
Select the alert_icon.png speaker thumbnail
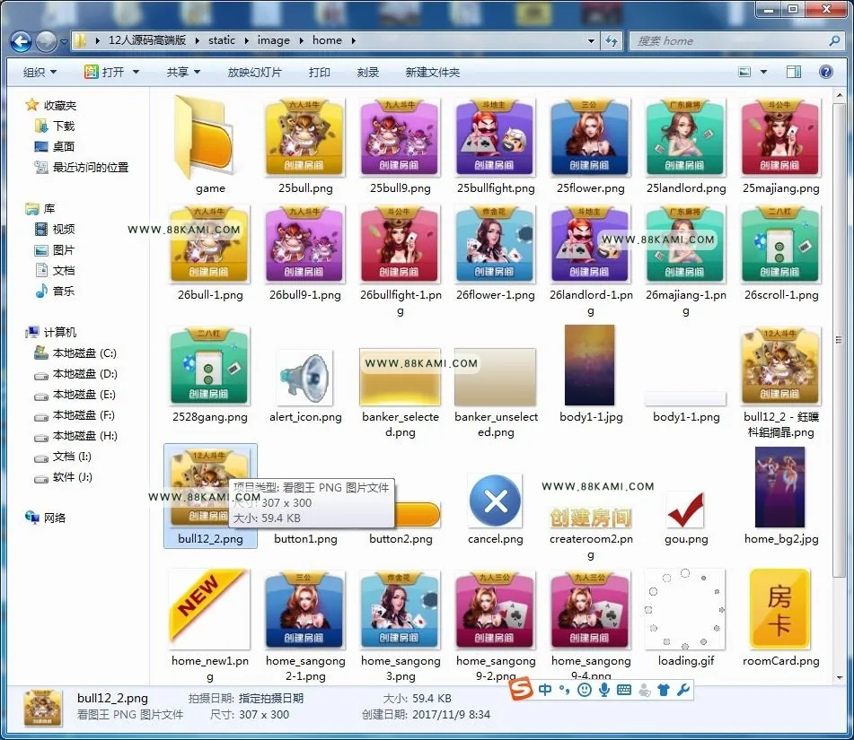(305, 377)
